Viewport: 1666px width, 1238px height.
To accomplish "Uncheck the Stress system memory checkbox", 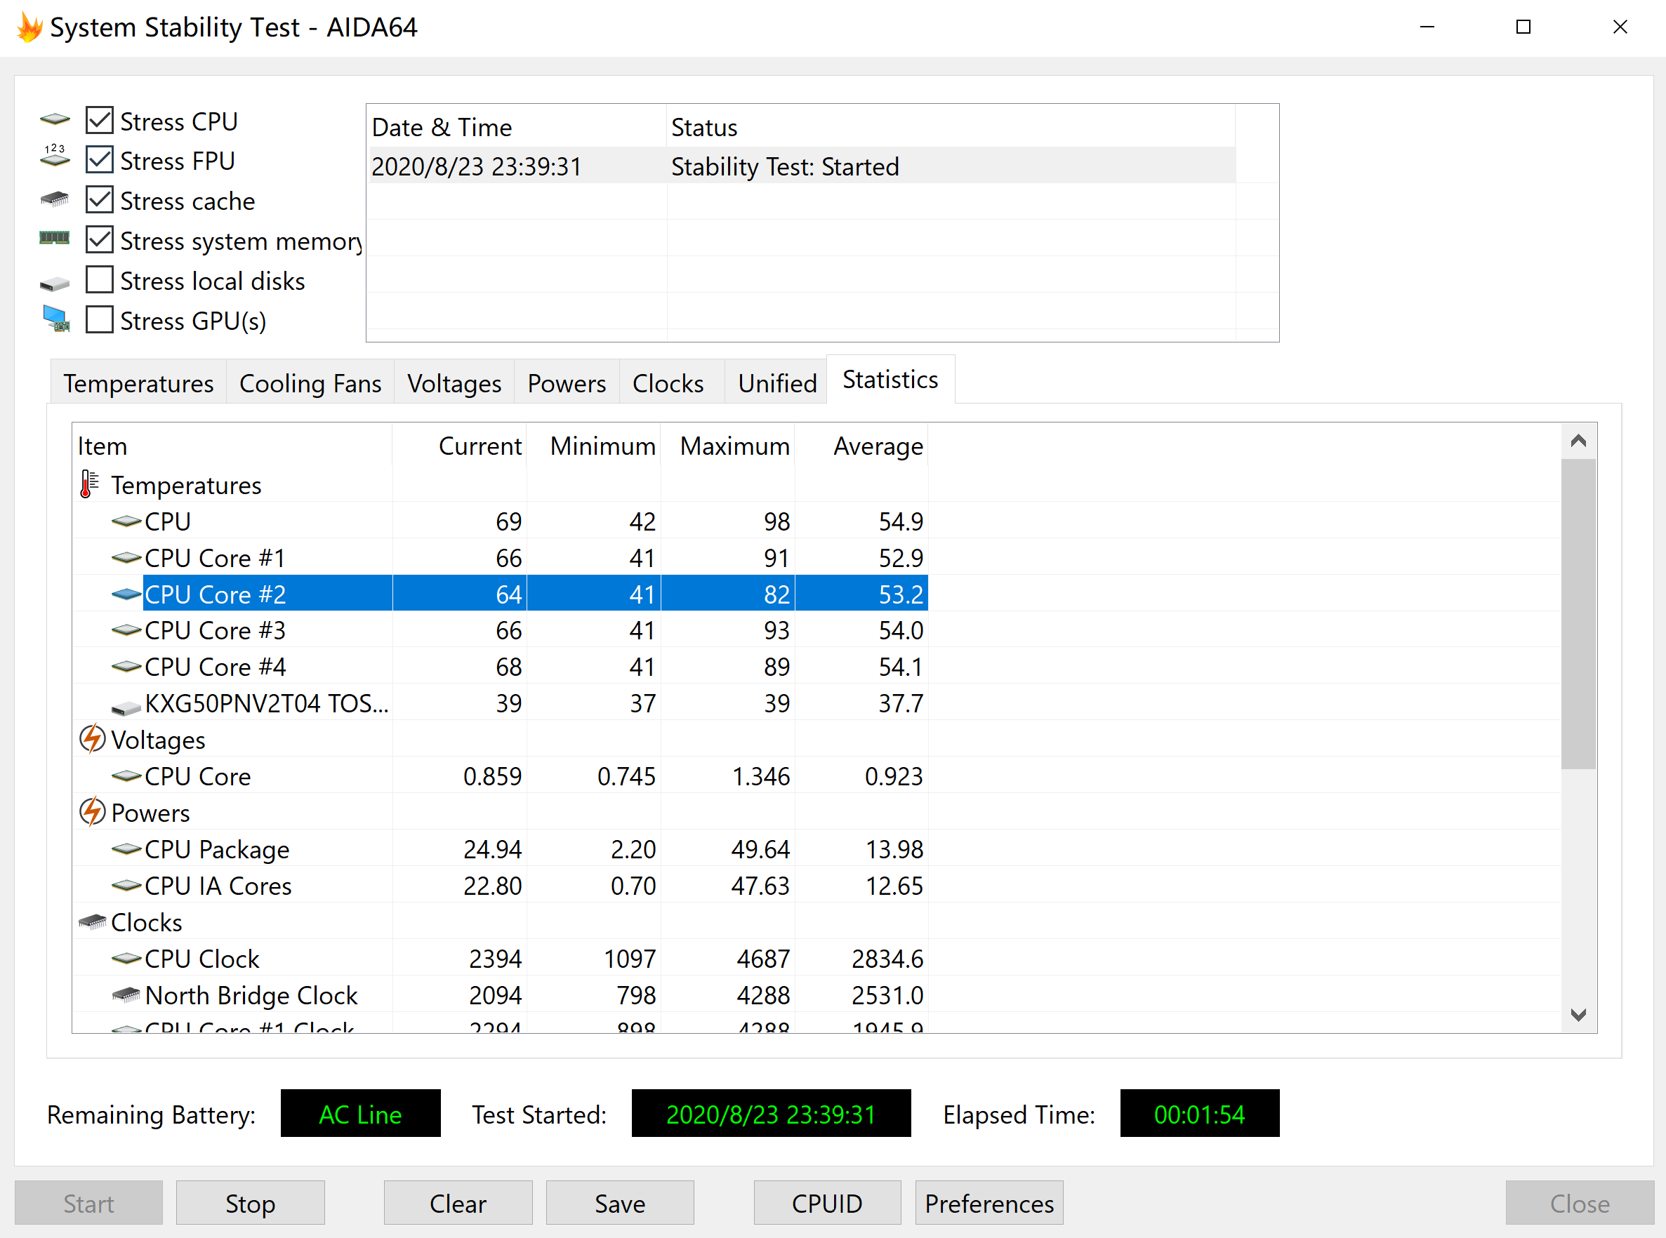I will 99,240.
